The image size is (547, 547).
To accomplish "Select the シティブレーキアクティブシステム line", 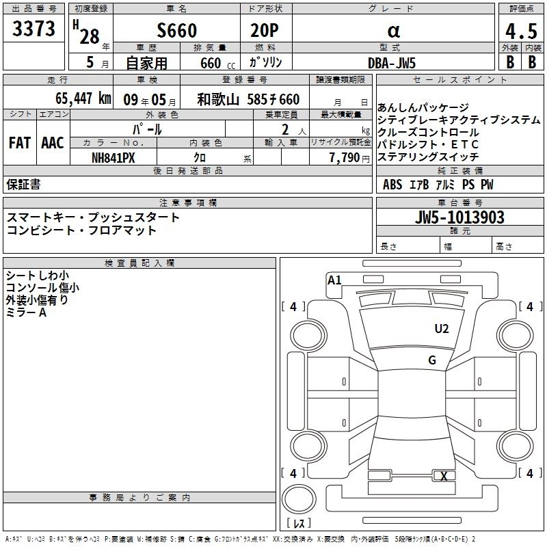I will coord(459,120).
